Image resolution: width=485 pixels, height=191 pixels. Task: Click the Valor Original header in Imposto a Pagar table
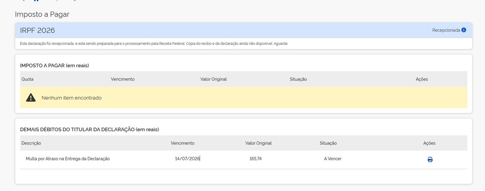pos(213,79)
